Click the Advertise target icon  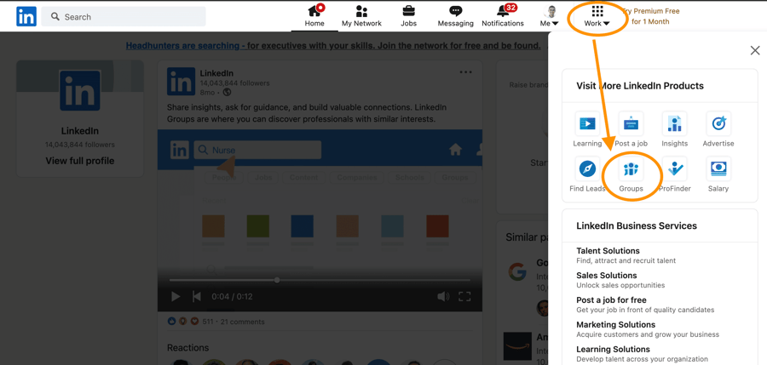(x=718, y=124)
